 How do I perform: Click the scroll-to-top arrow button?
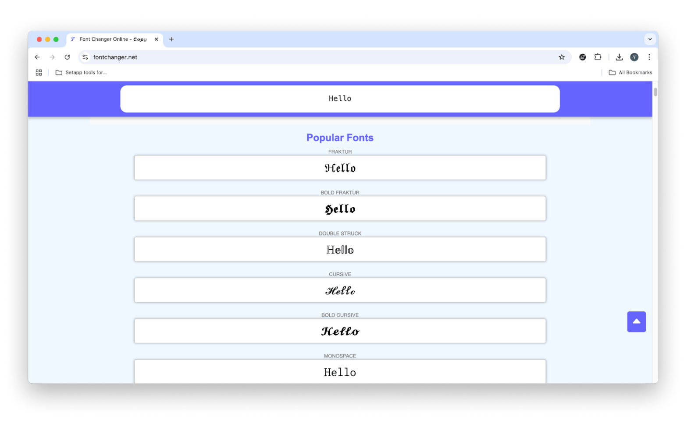(636, 322)
